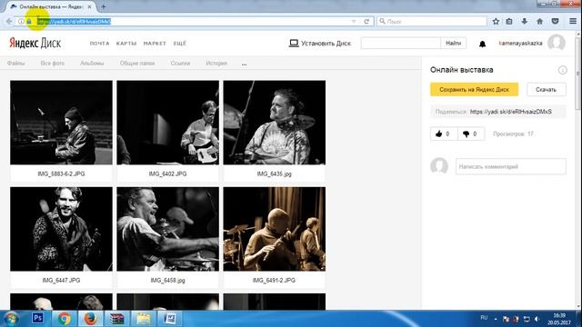Switch to Firefox in the taskbar
Viewport: 582px width, 327px height.
[x=90, y=319]
